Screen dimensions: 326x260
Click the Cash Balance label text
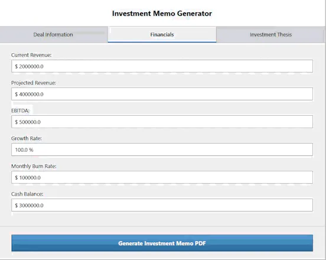point(27,194)
